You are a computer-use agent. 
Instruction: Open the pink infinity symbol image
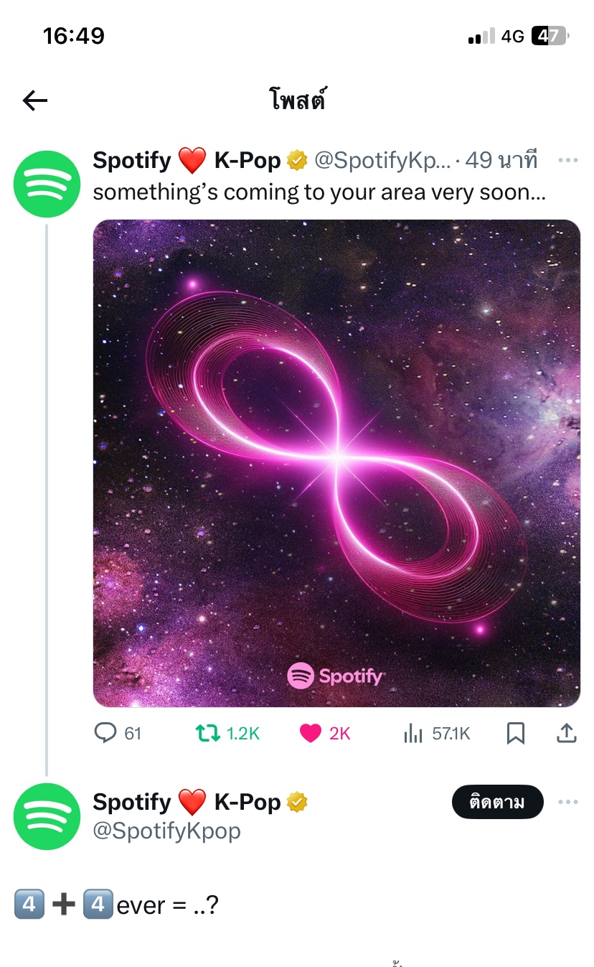[336, 463]
